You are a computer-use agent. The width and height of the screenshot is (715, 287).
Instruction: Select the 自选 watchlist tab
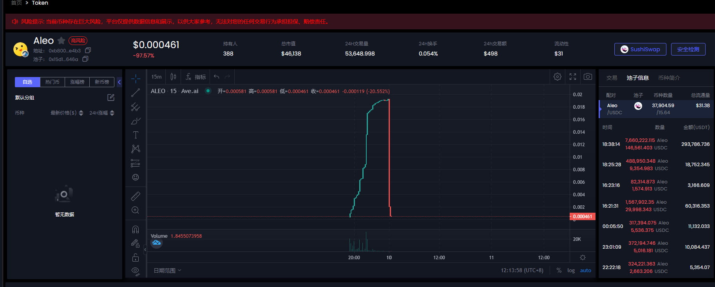tap(27, 82)
